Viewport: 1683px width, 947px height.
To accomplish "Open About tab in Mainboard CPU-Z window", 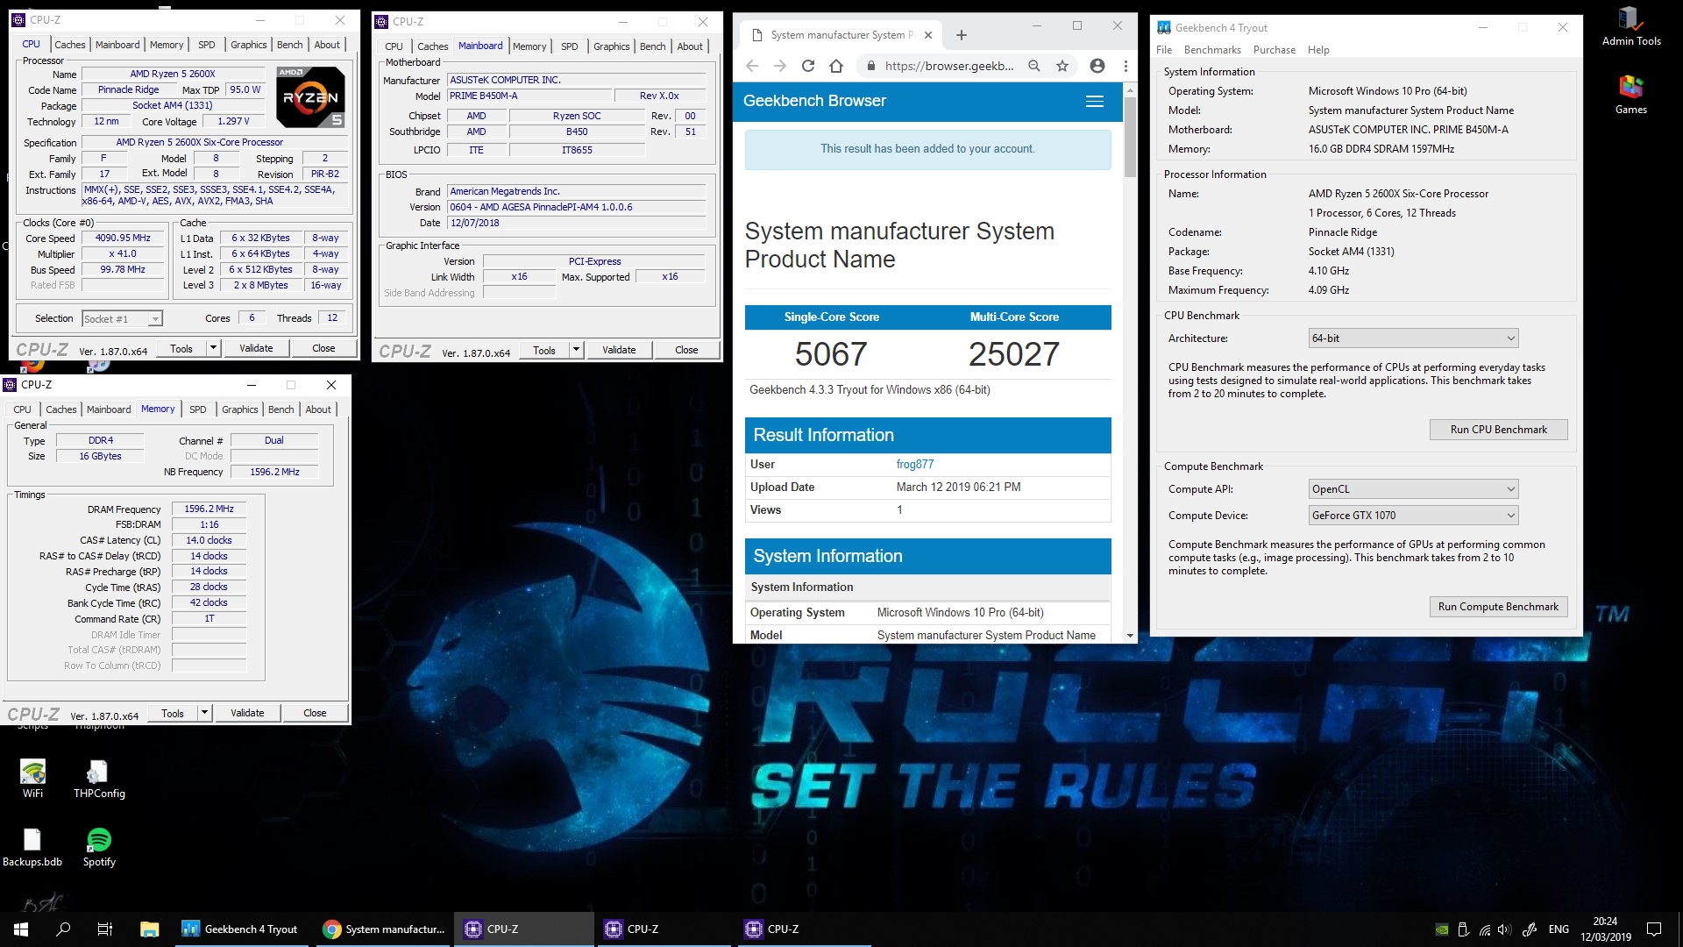I will pos(690,46).
